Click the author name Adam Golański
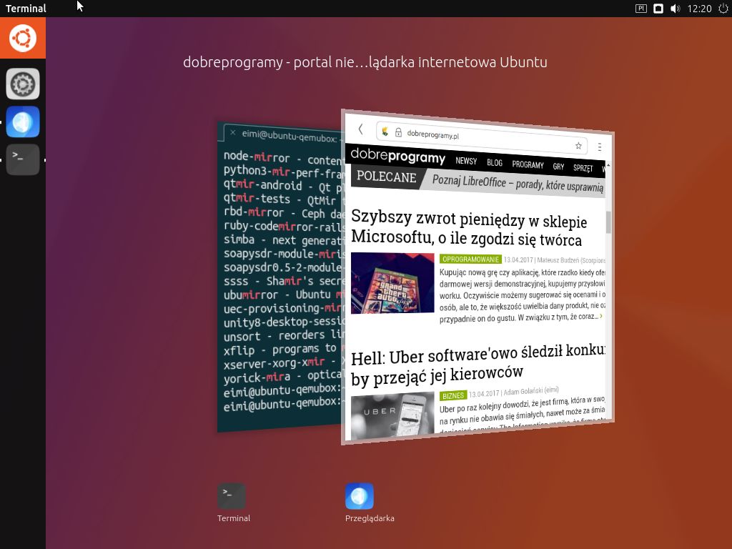This screenshot has height=549, width=732. tap(523, 392)
